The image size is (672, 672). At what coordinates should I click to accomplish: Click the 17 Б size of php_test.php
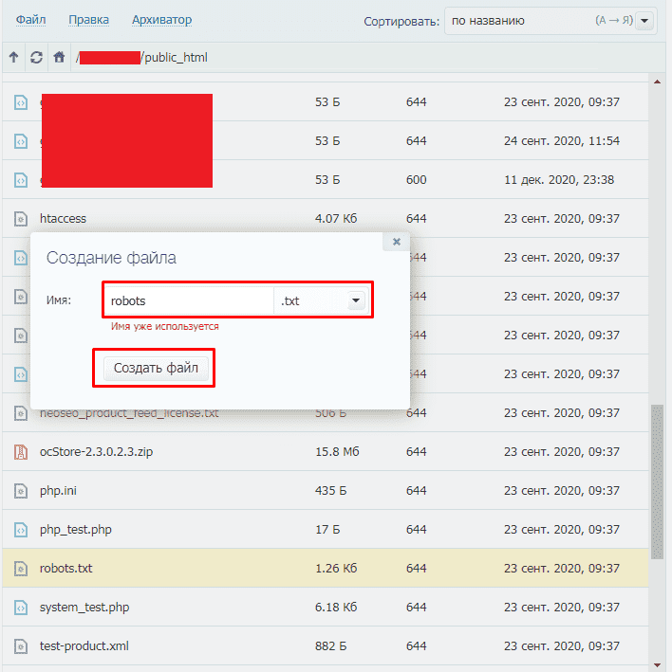click(327, 530)
